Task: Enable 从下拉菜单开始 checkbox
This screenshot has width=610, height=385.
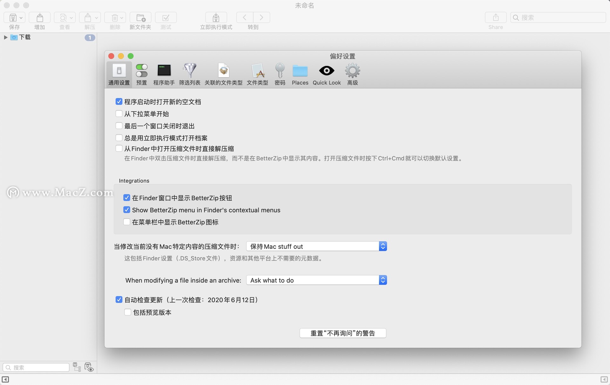Action: [x=119, y=114]
